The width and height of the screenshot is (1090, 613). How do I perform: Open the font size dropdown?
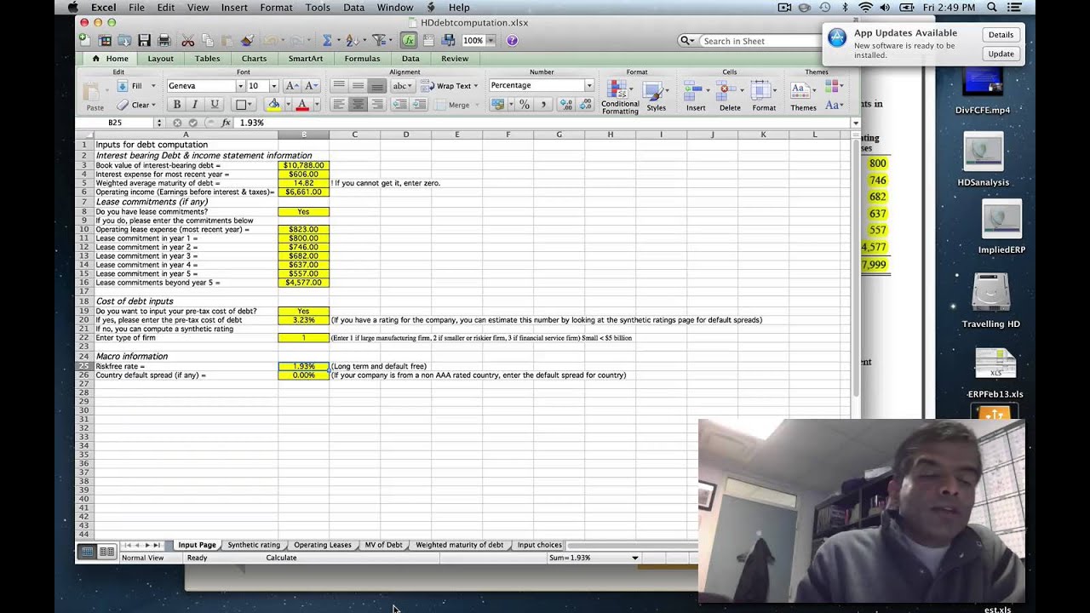[x=273, y=86]
